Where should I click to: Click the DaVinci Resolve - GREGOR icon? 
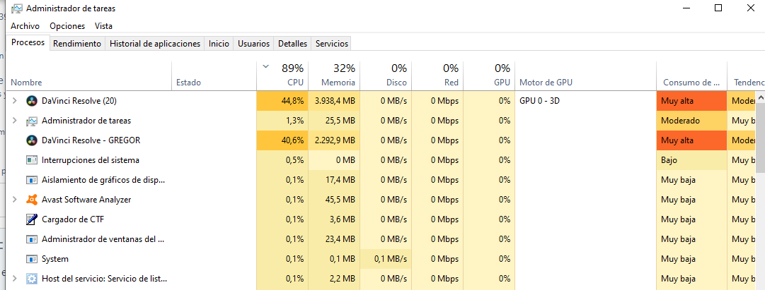coord(32,140)
